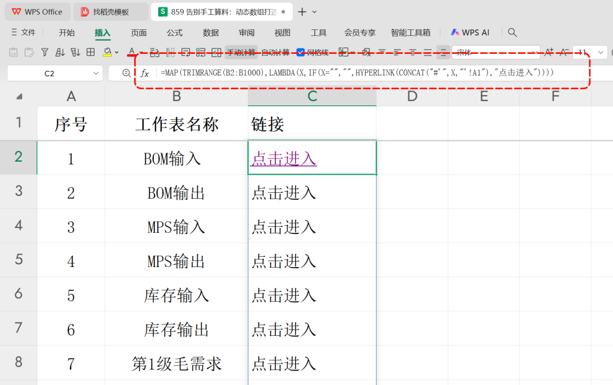
Task: Open the 文件 file menu
Action: (23, 32)
